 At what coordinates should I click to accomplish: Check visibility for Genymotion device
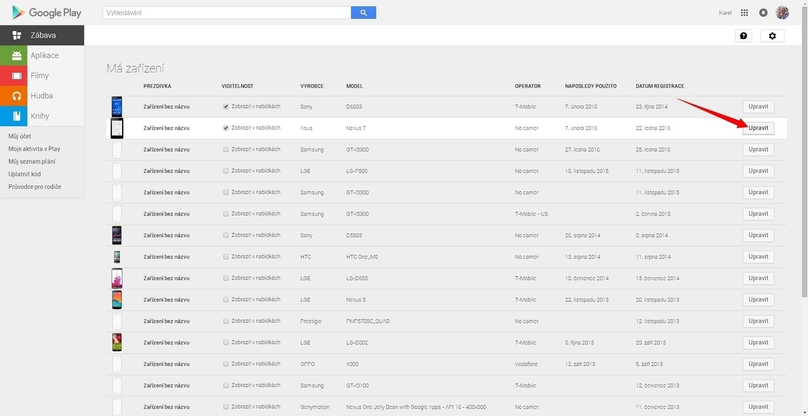coord(226,407)
